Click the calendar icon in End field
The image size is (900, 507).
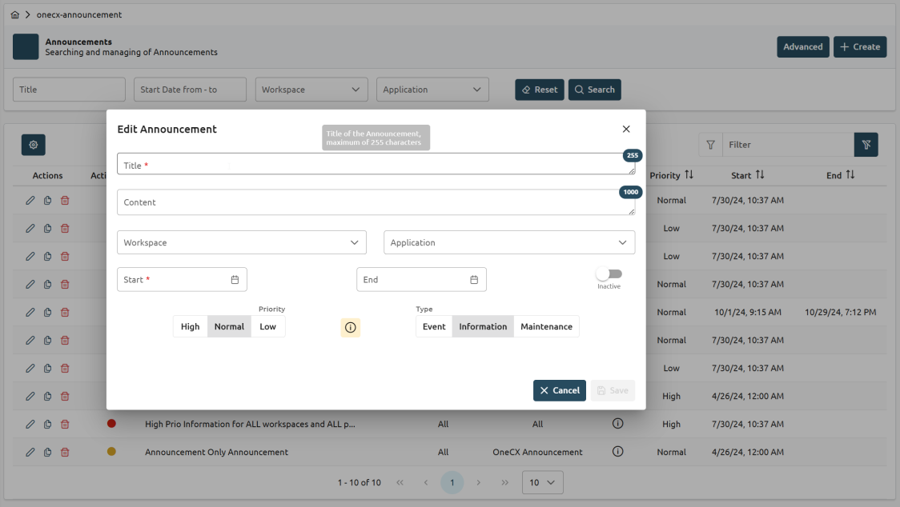pos(474,280)
